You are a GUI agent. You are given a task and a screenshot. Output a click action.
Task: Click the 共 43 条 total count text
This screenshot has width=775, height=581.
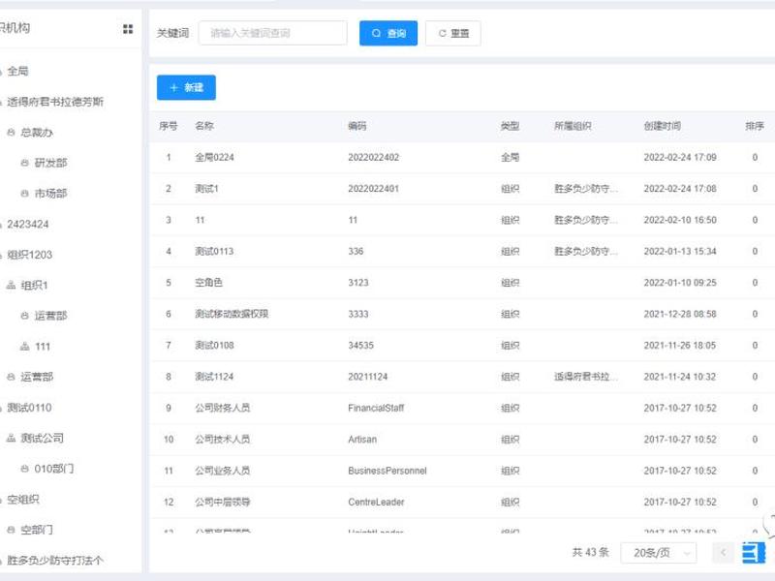[x=591, y=552]
